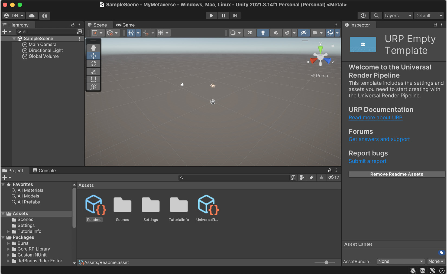
Task: Click the asset label tag icon in Inspector
Action: tap(442, 253)
